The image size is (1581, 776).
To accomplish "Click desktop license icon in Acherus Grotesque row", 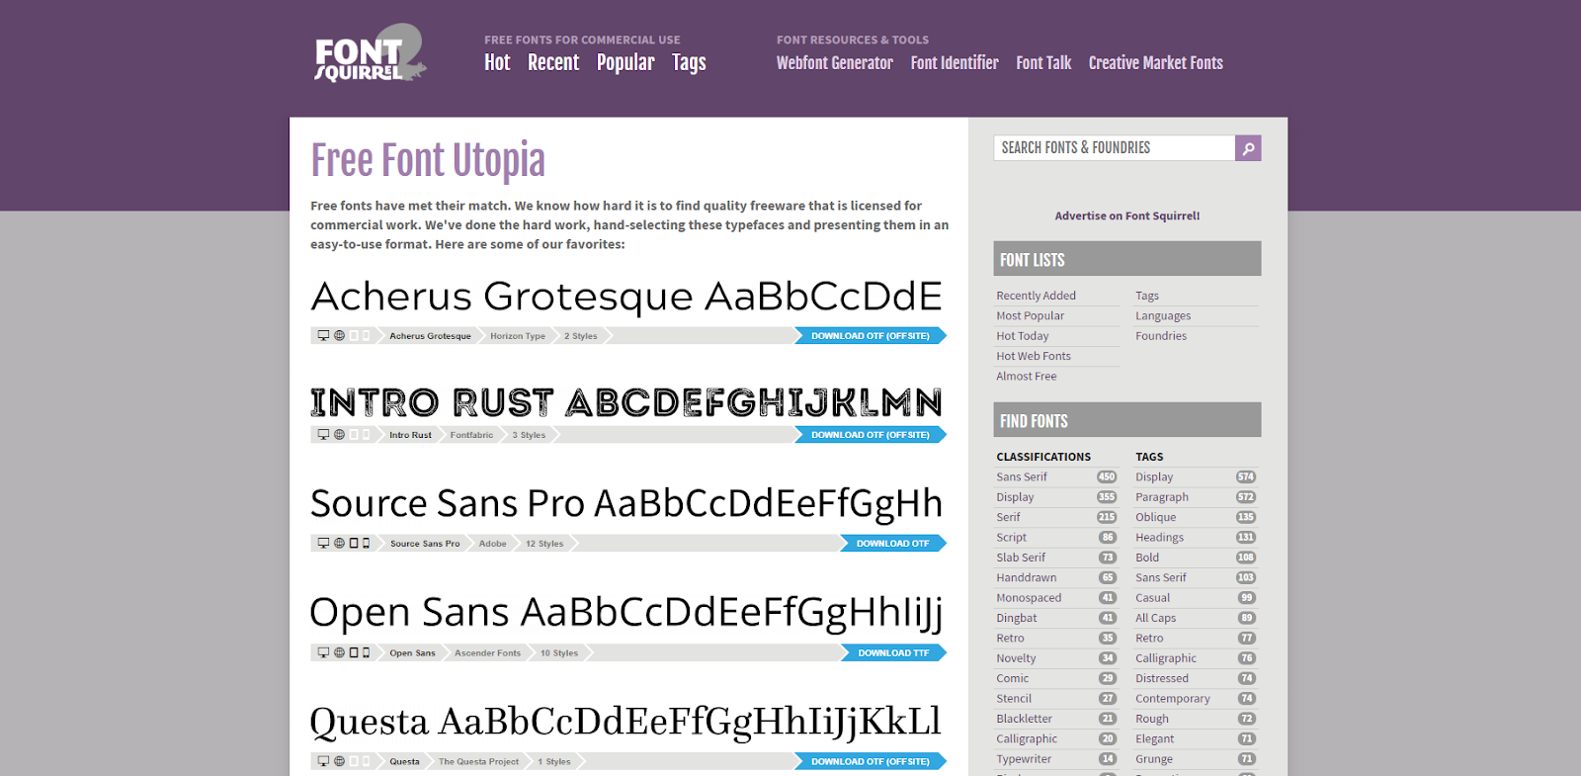I will coord(323,336).
